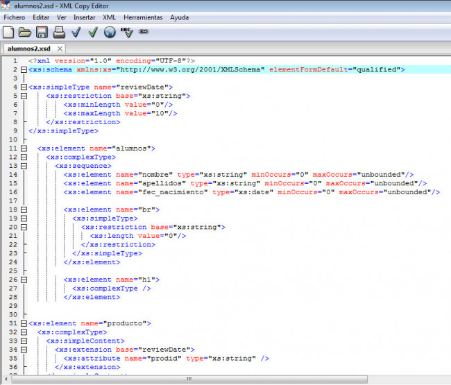The image size is (451, 385).
Task: Collapse alumnos element fold on line 11
Action: coord(24,148)
